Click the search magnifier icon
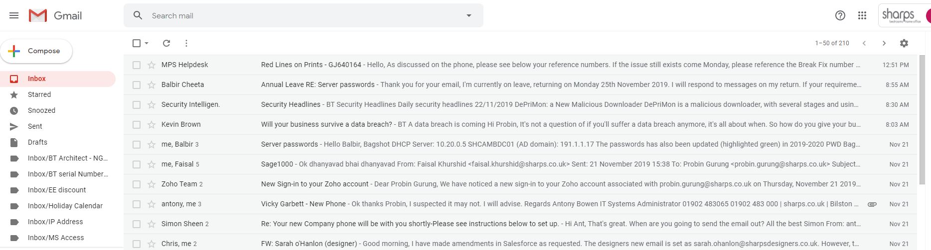 click(138, 15)
